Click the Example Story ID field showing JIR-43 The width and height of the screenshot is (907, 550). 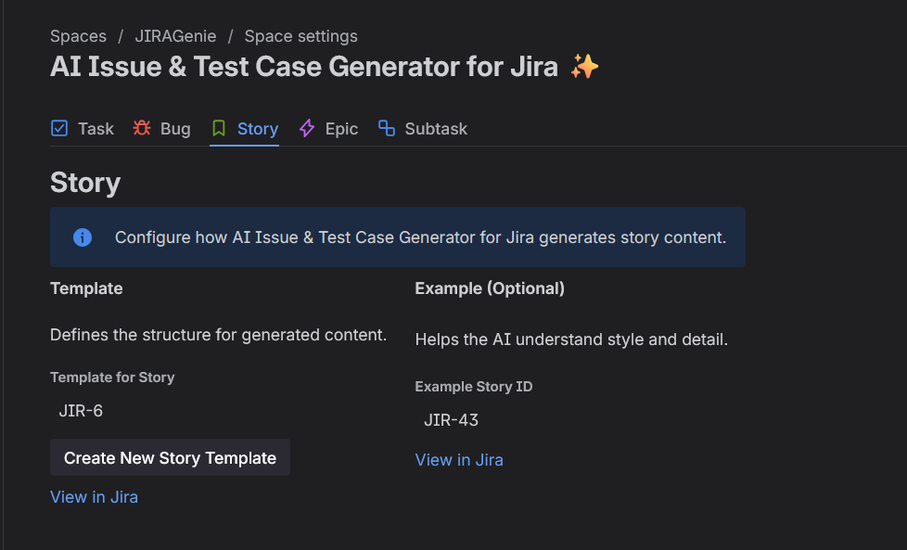pyautogui.click(x=451, y=419)
